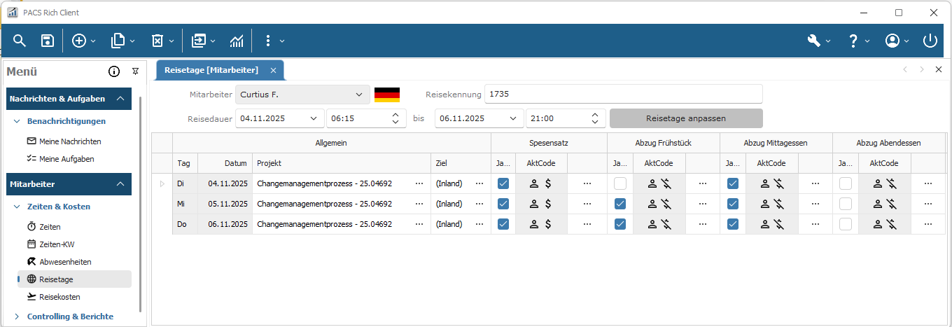Click the Projekt column header
The width and height of the screenshot is (952, 327).
coord(342,163)
